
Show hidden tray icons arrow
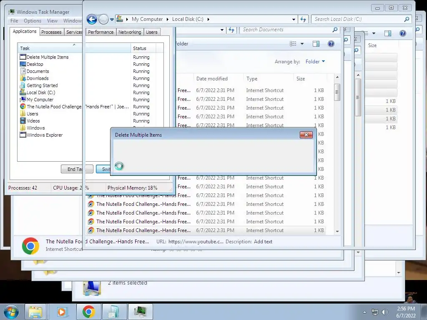point(364,312)
